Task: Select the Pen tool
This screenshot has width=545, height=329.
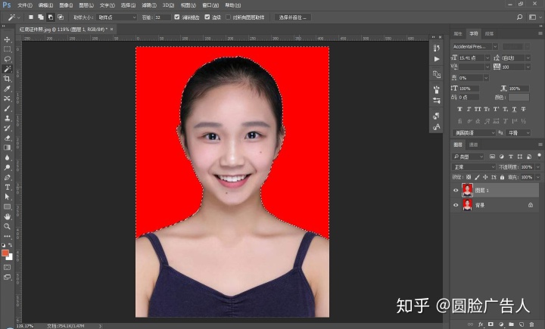Action: tap(7, 177)
